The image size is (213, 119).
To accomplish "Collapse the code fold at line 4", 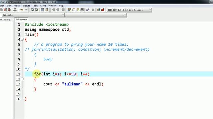I will point(22,39).
